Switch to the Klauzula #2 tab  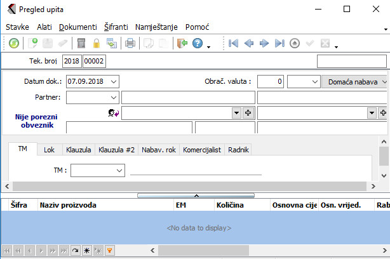[116, 150]
